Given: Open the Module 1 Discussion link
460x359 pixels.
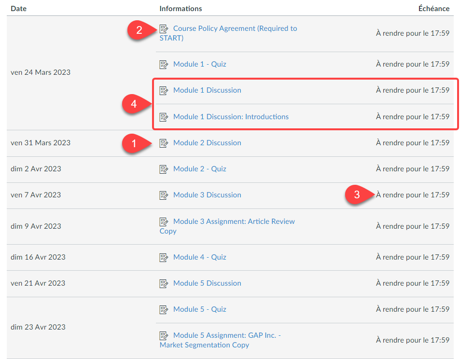Looking at the screenshot, I should [x=207, y=90].
